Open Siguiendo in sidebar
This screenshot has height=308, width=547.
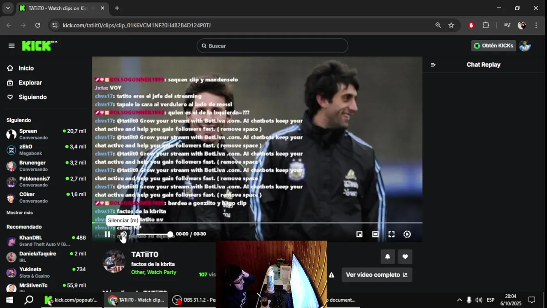pos(32,97)
